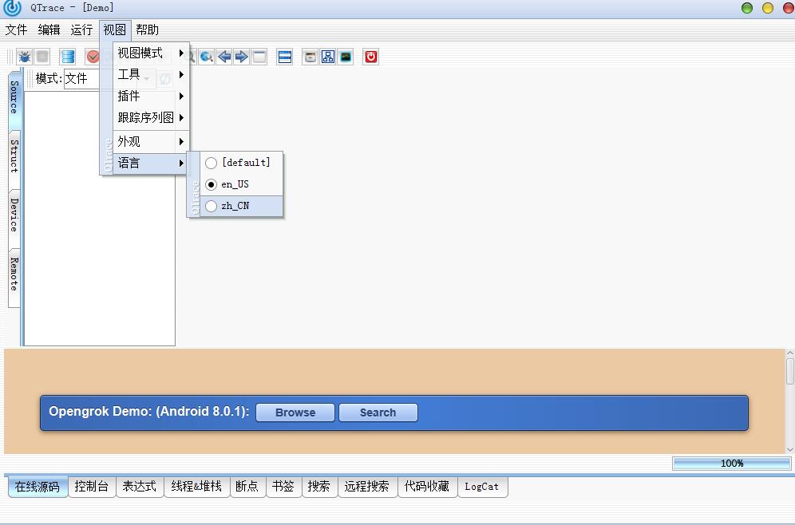
Task: Click the dark terminal screen icon
Action: (x=345, y=57)
